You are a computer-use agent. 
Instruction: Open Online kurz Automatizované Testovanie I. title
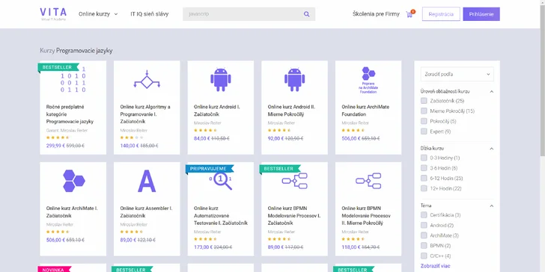click(x=221, y=215)
